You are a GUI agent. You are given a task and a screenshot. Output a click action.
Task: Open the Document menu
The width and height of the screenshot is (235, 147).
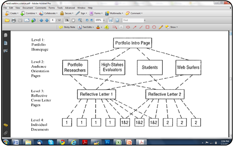pyautogui.click(x=28, y=8)
